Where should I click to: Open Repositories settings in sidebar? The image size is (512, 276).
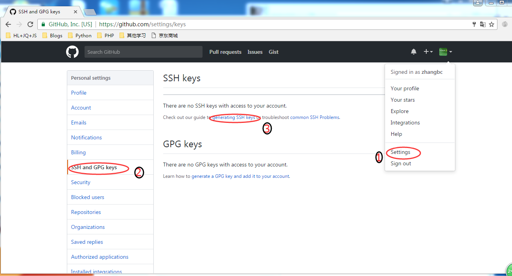[111, 212]
